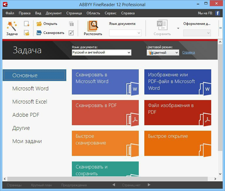Open the Цветной color mode dropdown
Viewport: 225px width, 191px height.
[x=163, y=53]
